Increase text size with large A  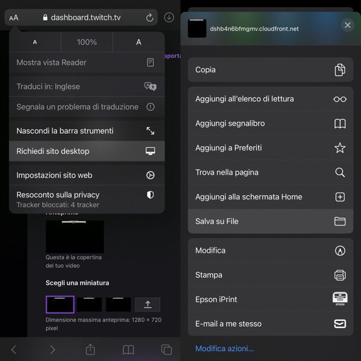[138, 42]
